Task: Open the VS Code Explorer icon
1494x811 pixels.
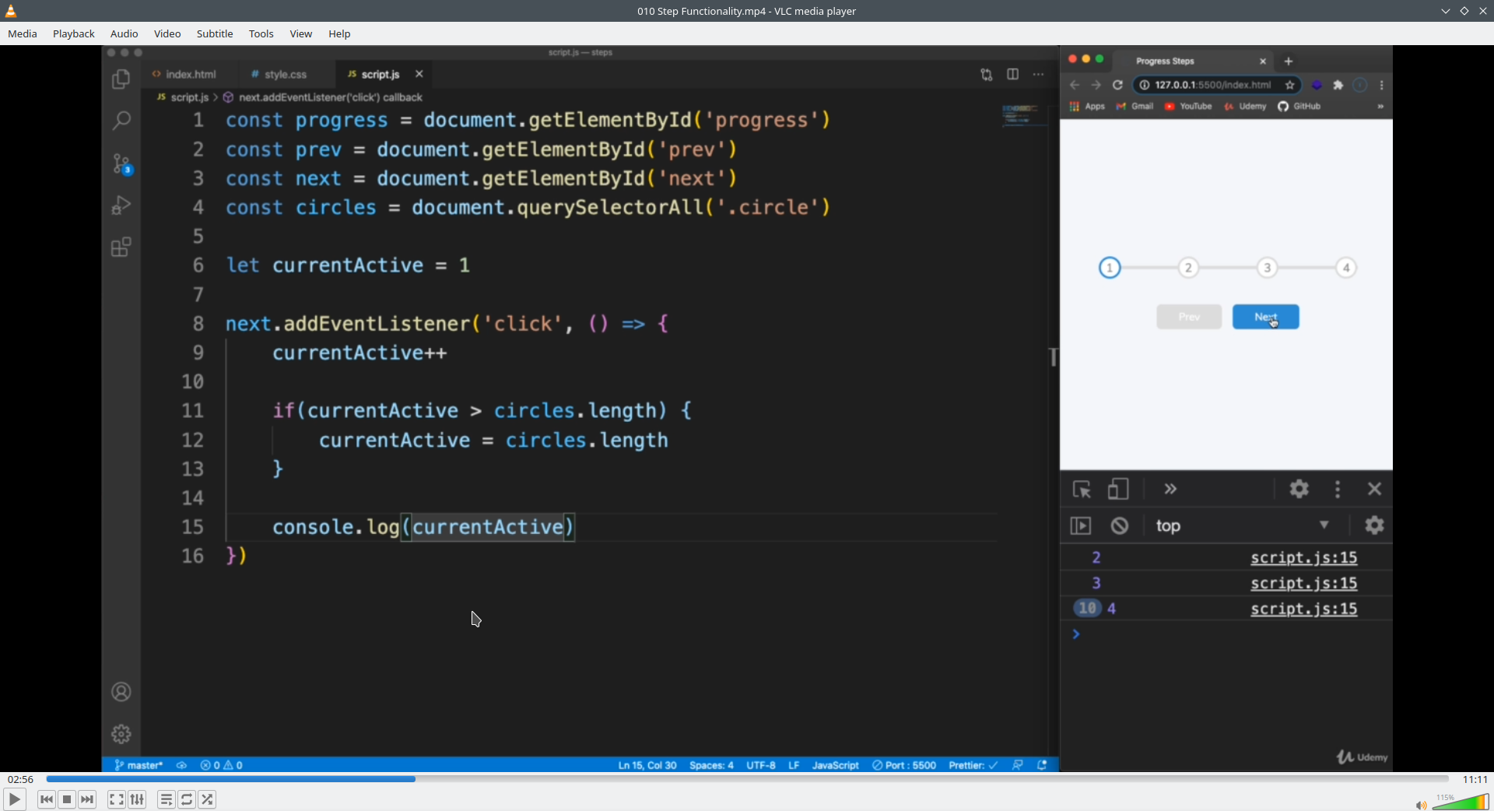Action: (x=121, y=79)
